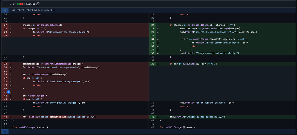Expand hidden lines above the hunk
The width and height of the screenshot is (297, 135).
[5, 10]
